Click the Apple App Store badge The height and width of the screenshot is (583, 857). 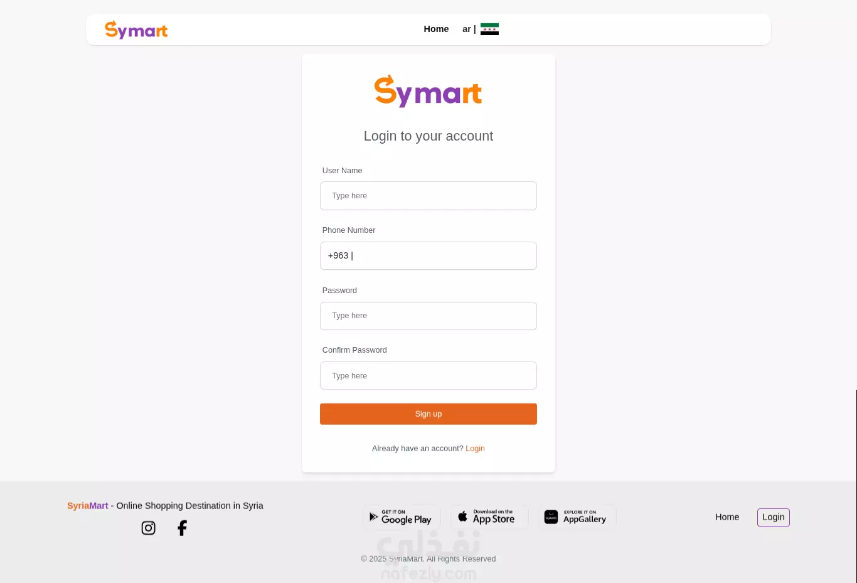(489, 517)
